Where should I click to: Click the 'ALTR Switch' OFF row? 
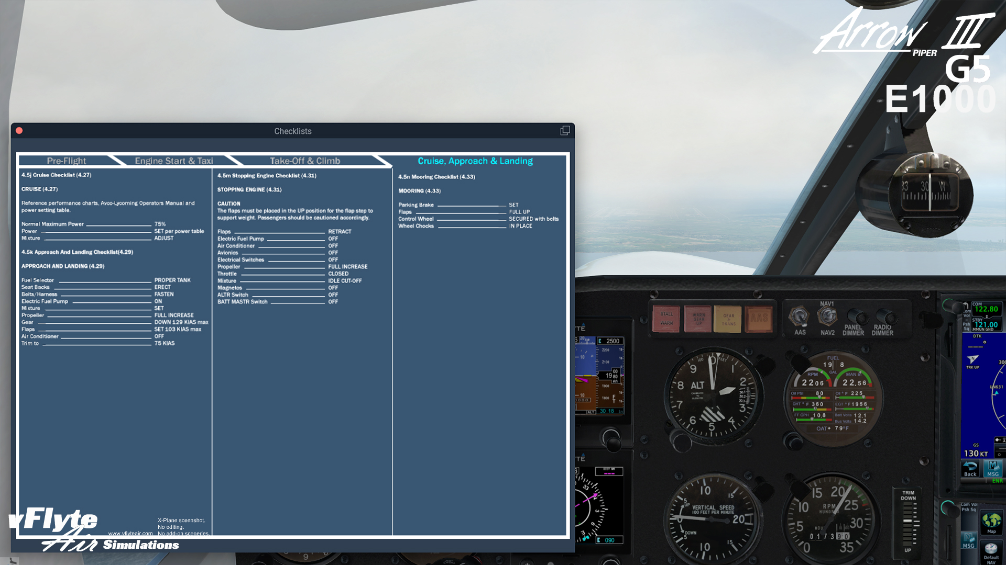(278, 295)
